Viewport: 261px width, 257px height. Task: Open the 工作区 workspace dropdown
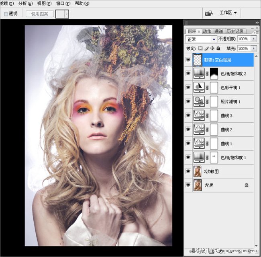[228, 12]
